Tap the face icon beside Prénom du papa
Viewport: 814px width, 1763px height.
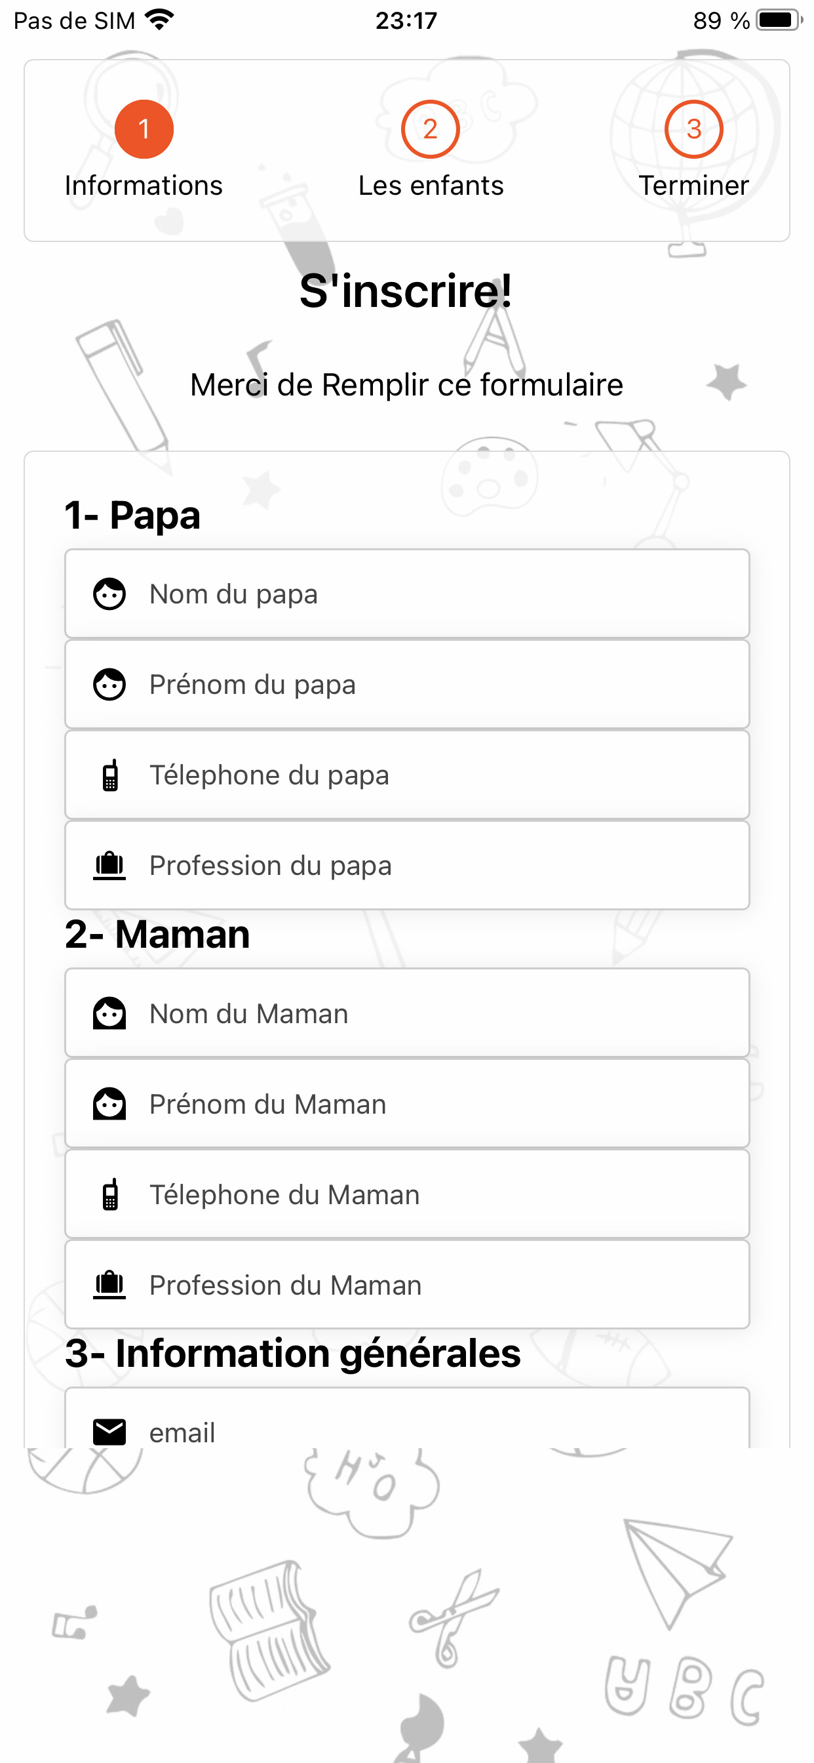[x=109, y=684]
